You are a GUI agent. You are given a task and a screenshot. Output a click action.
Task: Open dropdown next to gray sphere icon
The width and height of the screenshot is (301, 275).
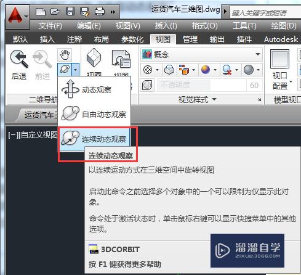click(x=258, y=70)
